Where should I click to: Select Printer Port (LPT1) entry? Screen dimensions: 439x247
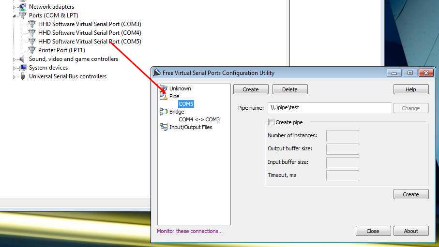[61, 50]
